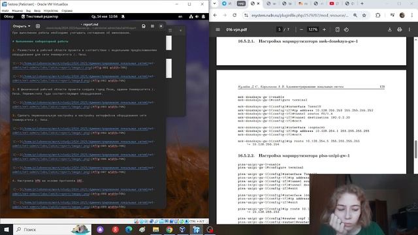Screen dimensions: 418x235
Task: Open the Устройства menu in VirtualBox
Action: [51, 10]
